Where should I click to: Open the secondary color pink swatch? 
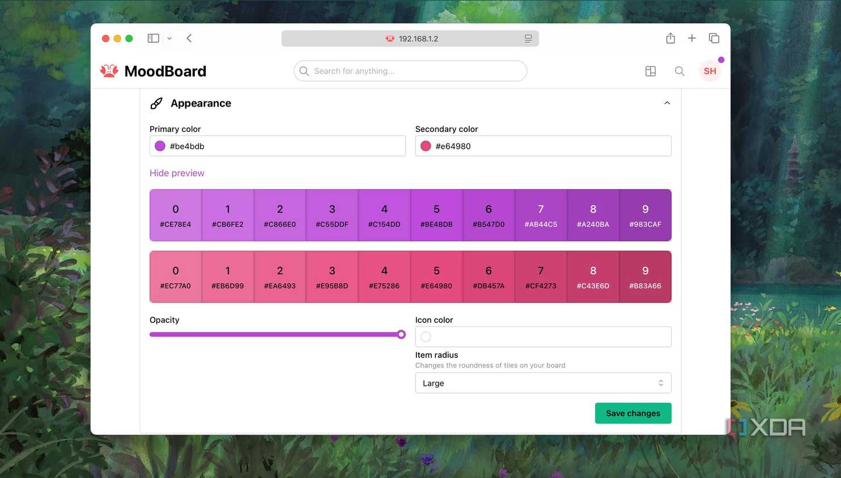pos(426,146)
